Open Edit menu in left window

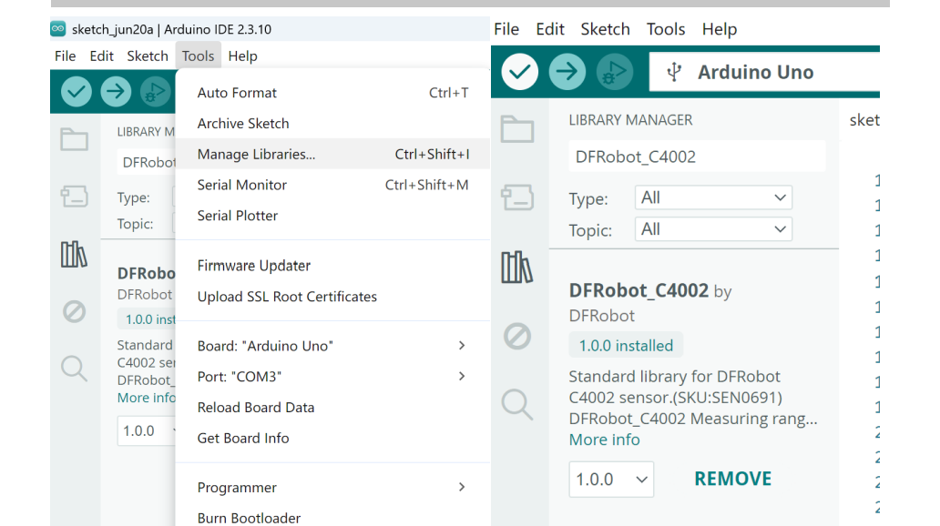(x=102, y=56)
